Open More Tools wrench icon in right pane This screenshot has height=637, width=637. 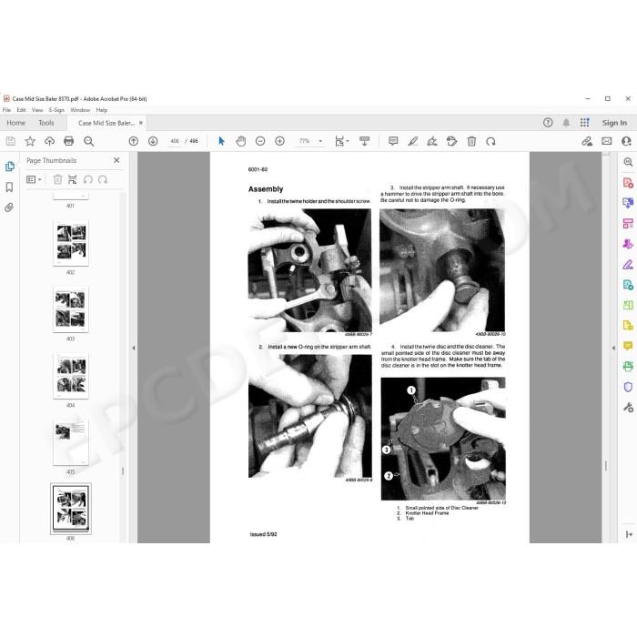click(x=628, y=407)
